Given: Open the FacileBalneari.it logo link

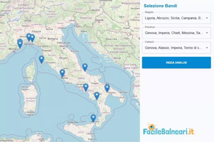Looking at the screenshot, I should [x=168, y=129].
